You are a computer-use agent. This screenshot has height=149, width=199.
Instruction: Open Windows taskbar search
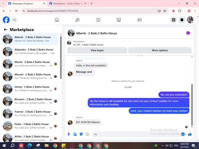tap(13, 146)
